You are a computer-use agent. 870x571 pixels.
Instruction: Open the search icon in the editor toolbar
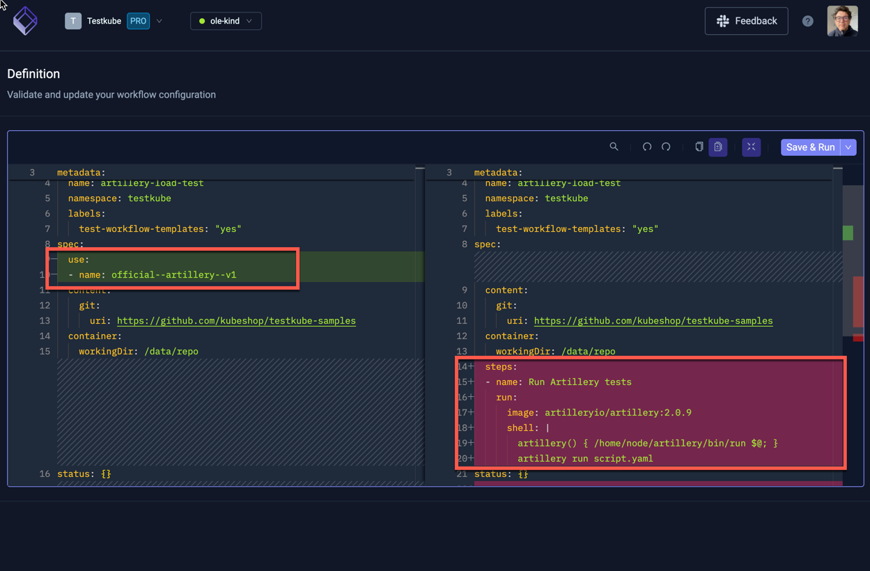pos(614,147)
